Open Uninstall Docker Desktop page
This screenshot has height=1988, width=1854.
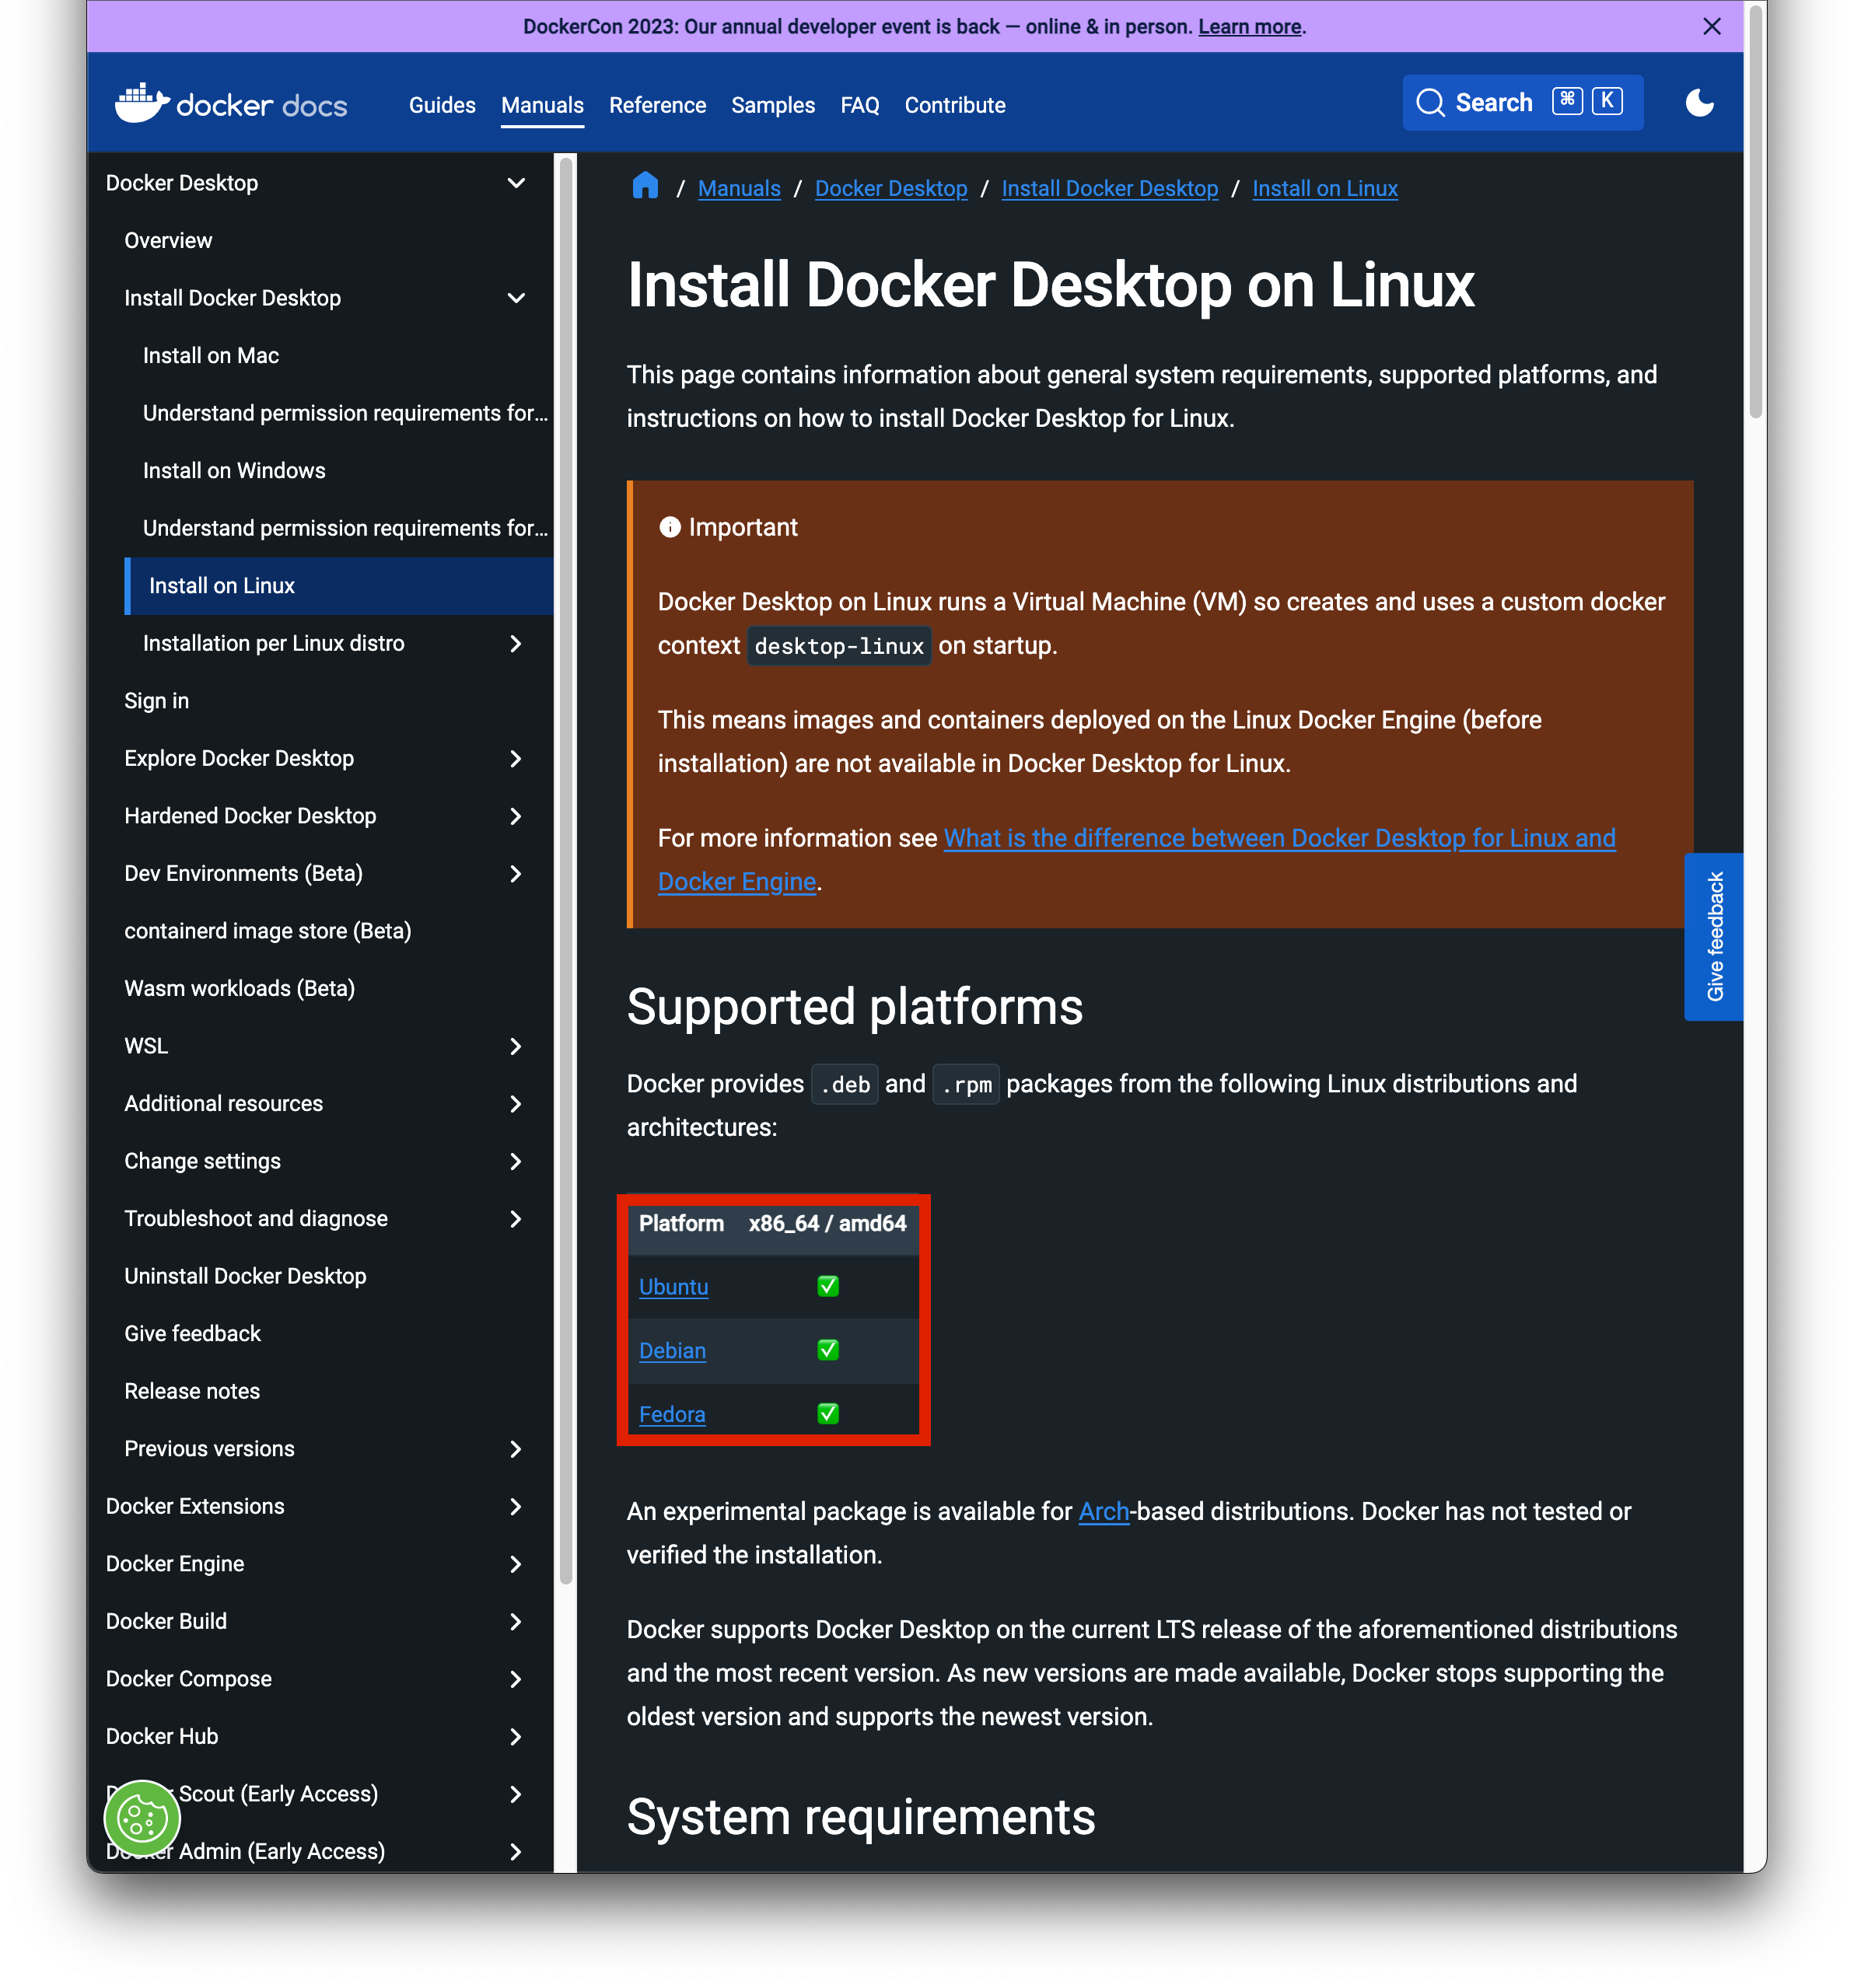pyautogui.click(x=245, y=1276)
